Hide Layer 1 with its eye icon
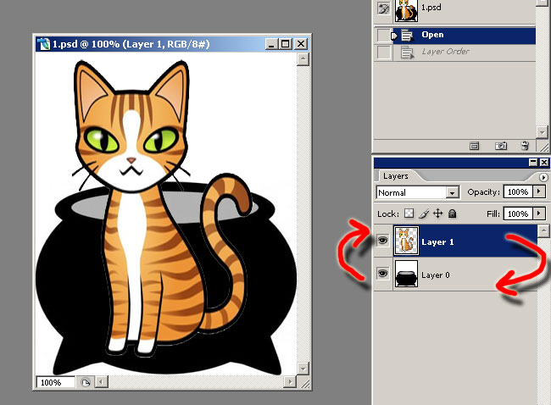This screenshot has height=405, width=551. click(382, 241)
